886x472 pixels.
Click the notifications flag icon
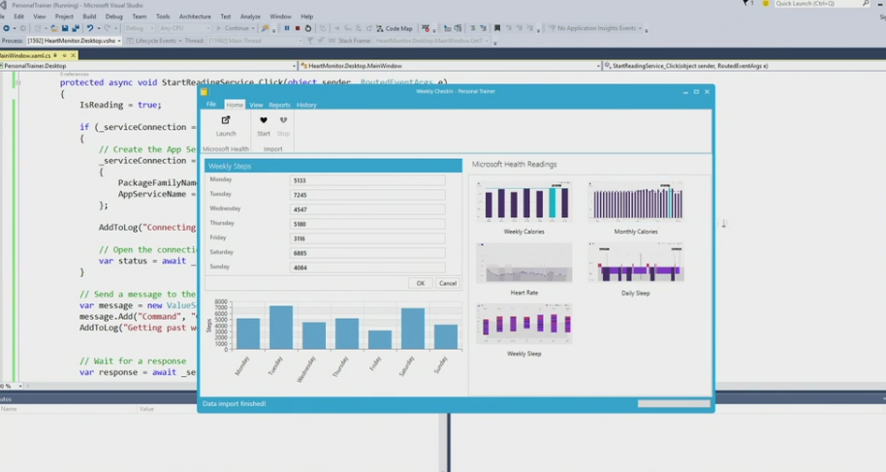click(x=745, y=3)
